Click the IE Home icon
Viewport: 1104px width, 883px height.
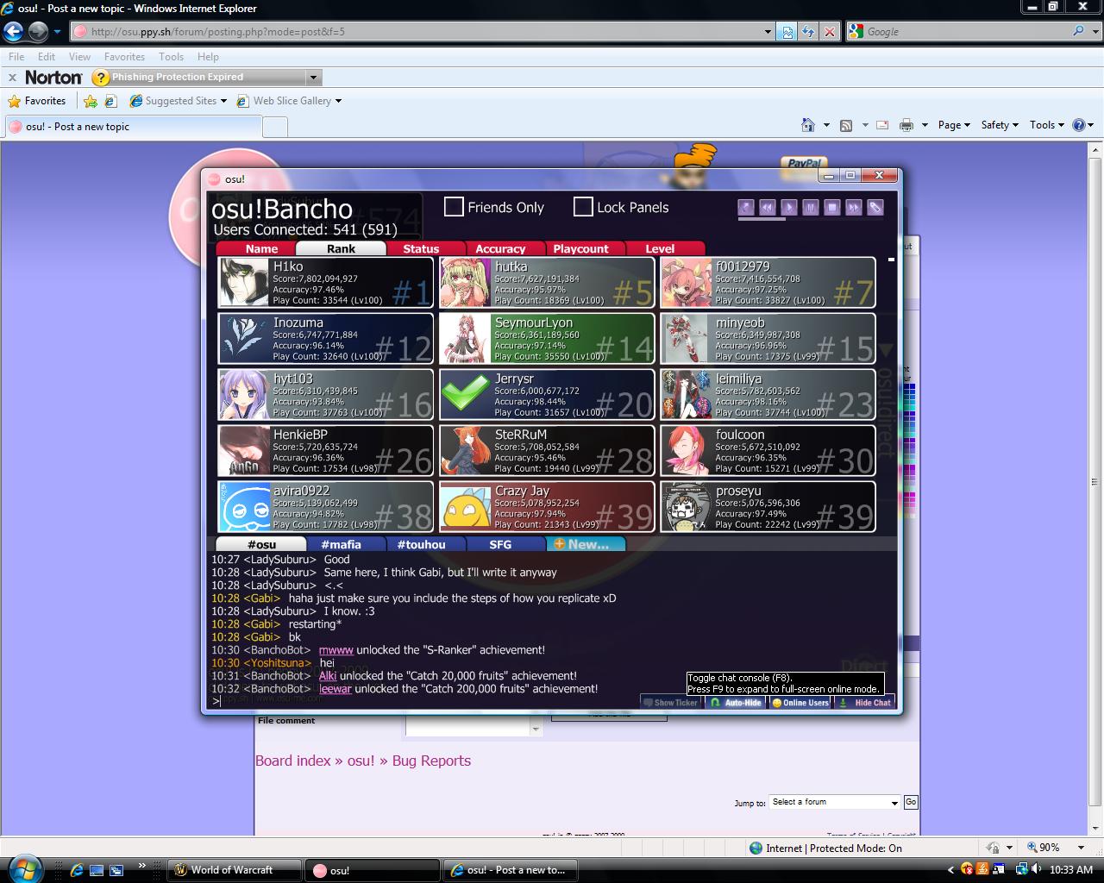pyautogui.click(x=808, y=125)
